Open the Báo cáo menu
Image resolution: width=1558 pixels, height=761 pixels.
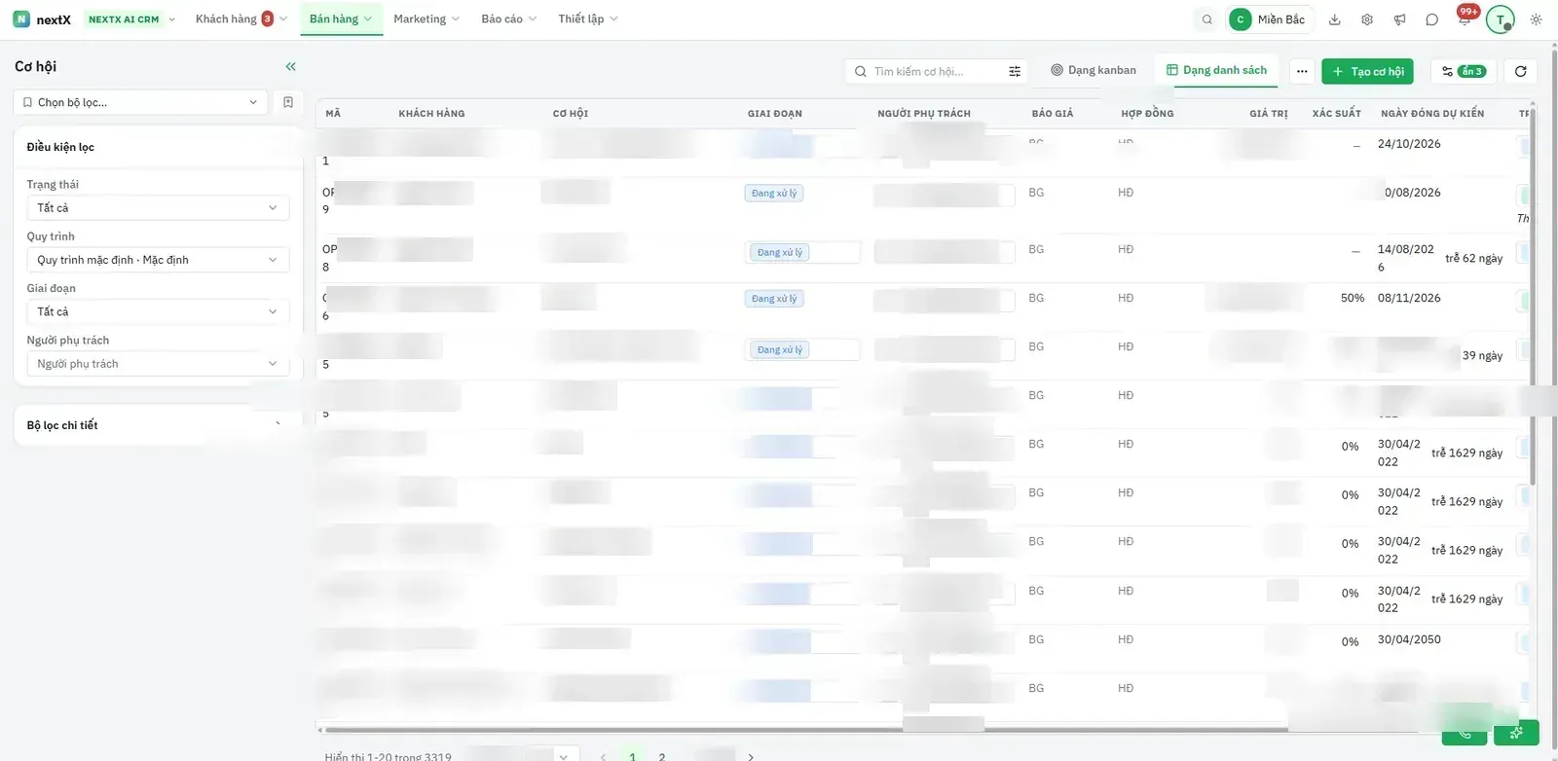508,18
